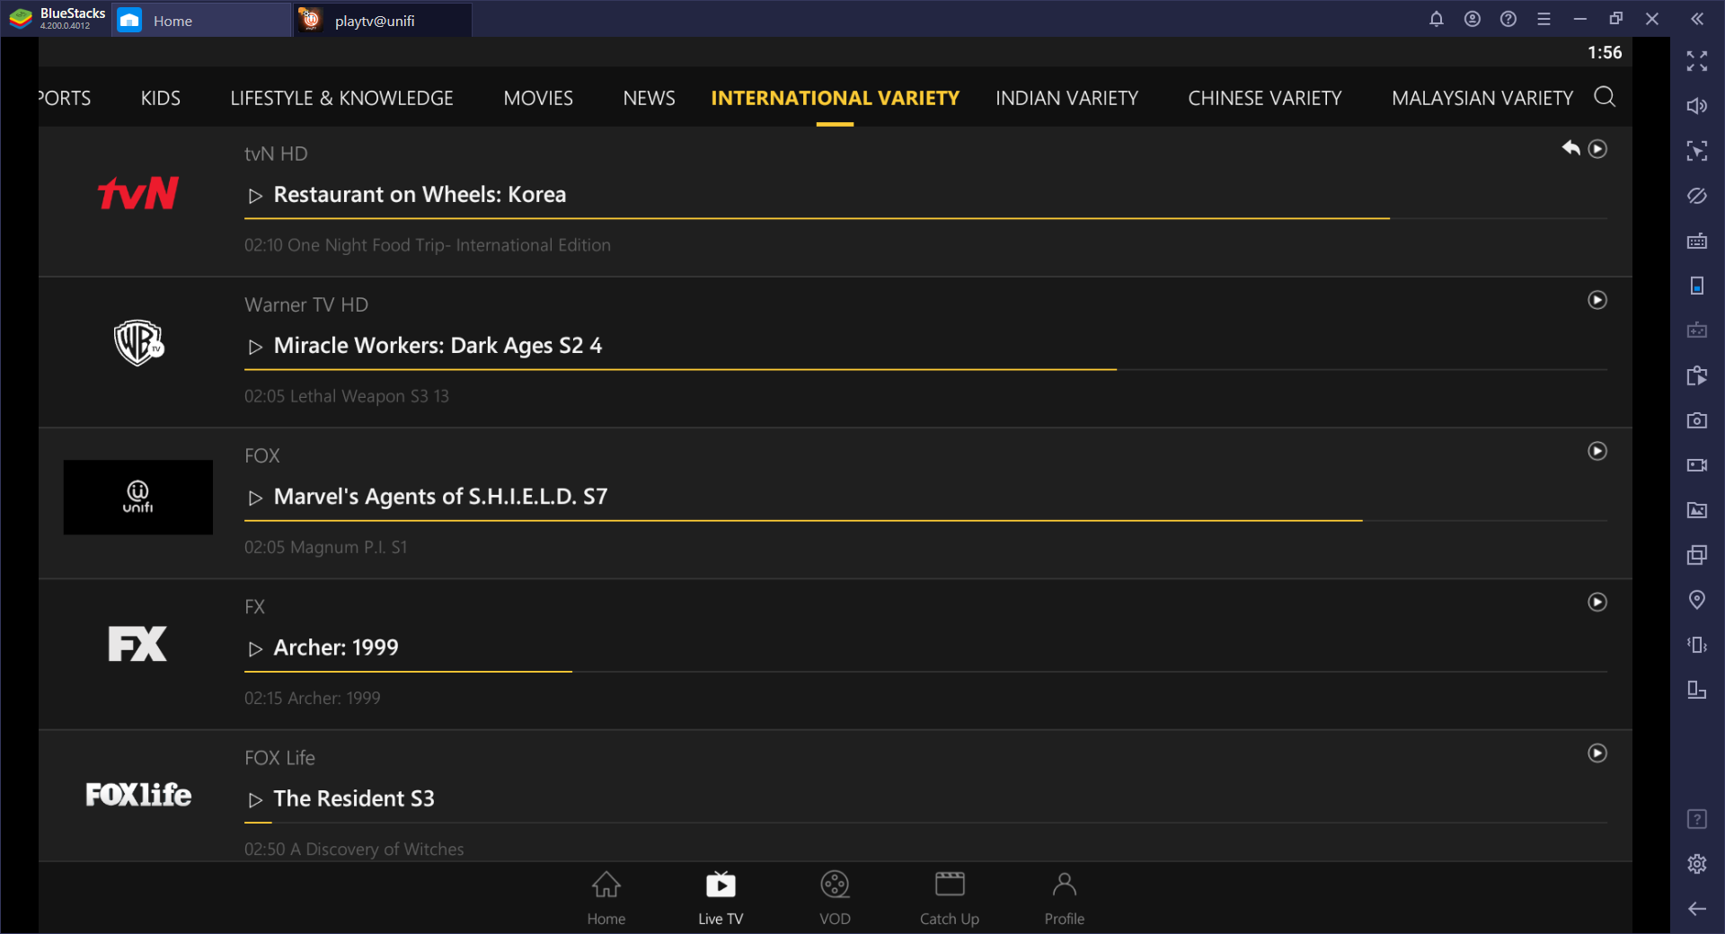Switch to the MOVIES category tab

click(x=538, y=98)
